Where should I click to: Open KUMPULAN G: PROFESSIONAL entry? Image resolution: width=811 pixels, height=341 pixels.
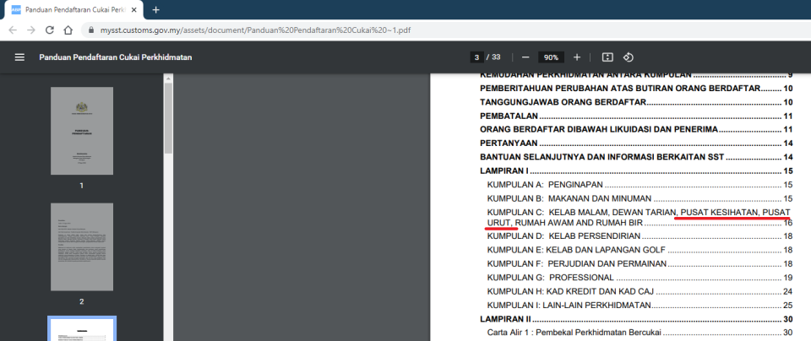pyautogui.click(x=640, y=278)
